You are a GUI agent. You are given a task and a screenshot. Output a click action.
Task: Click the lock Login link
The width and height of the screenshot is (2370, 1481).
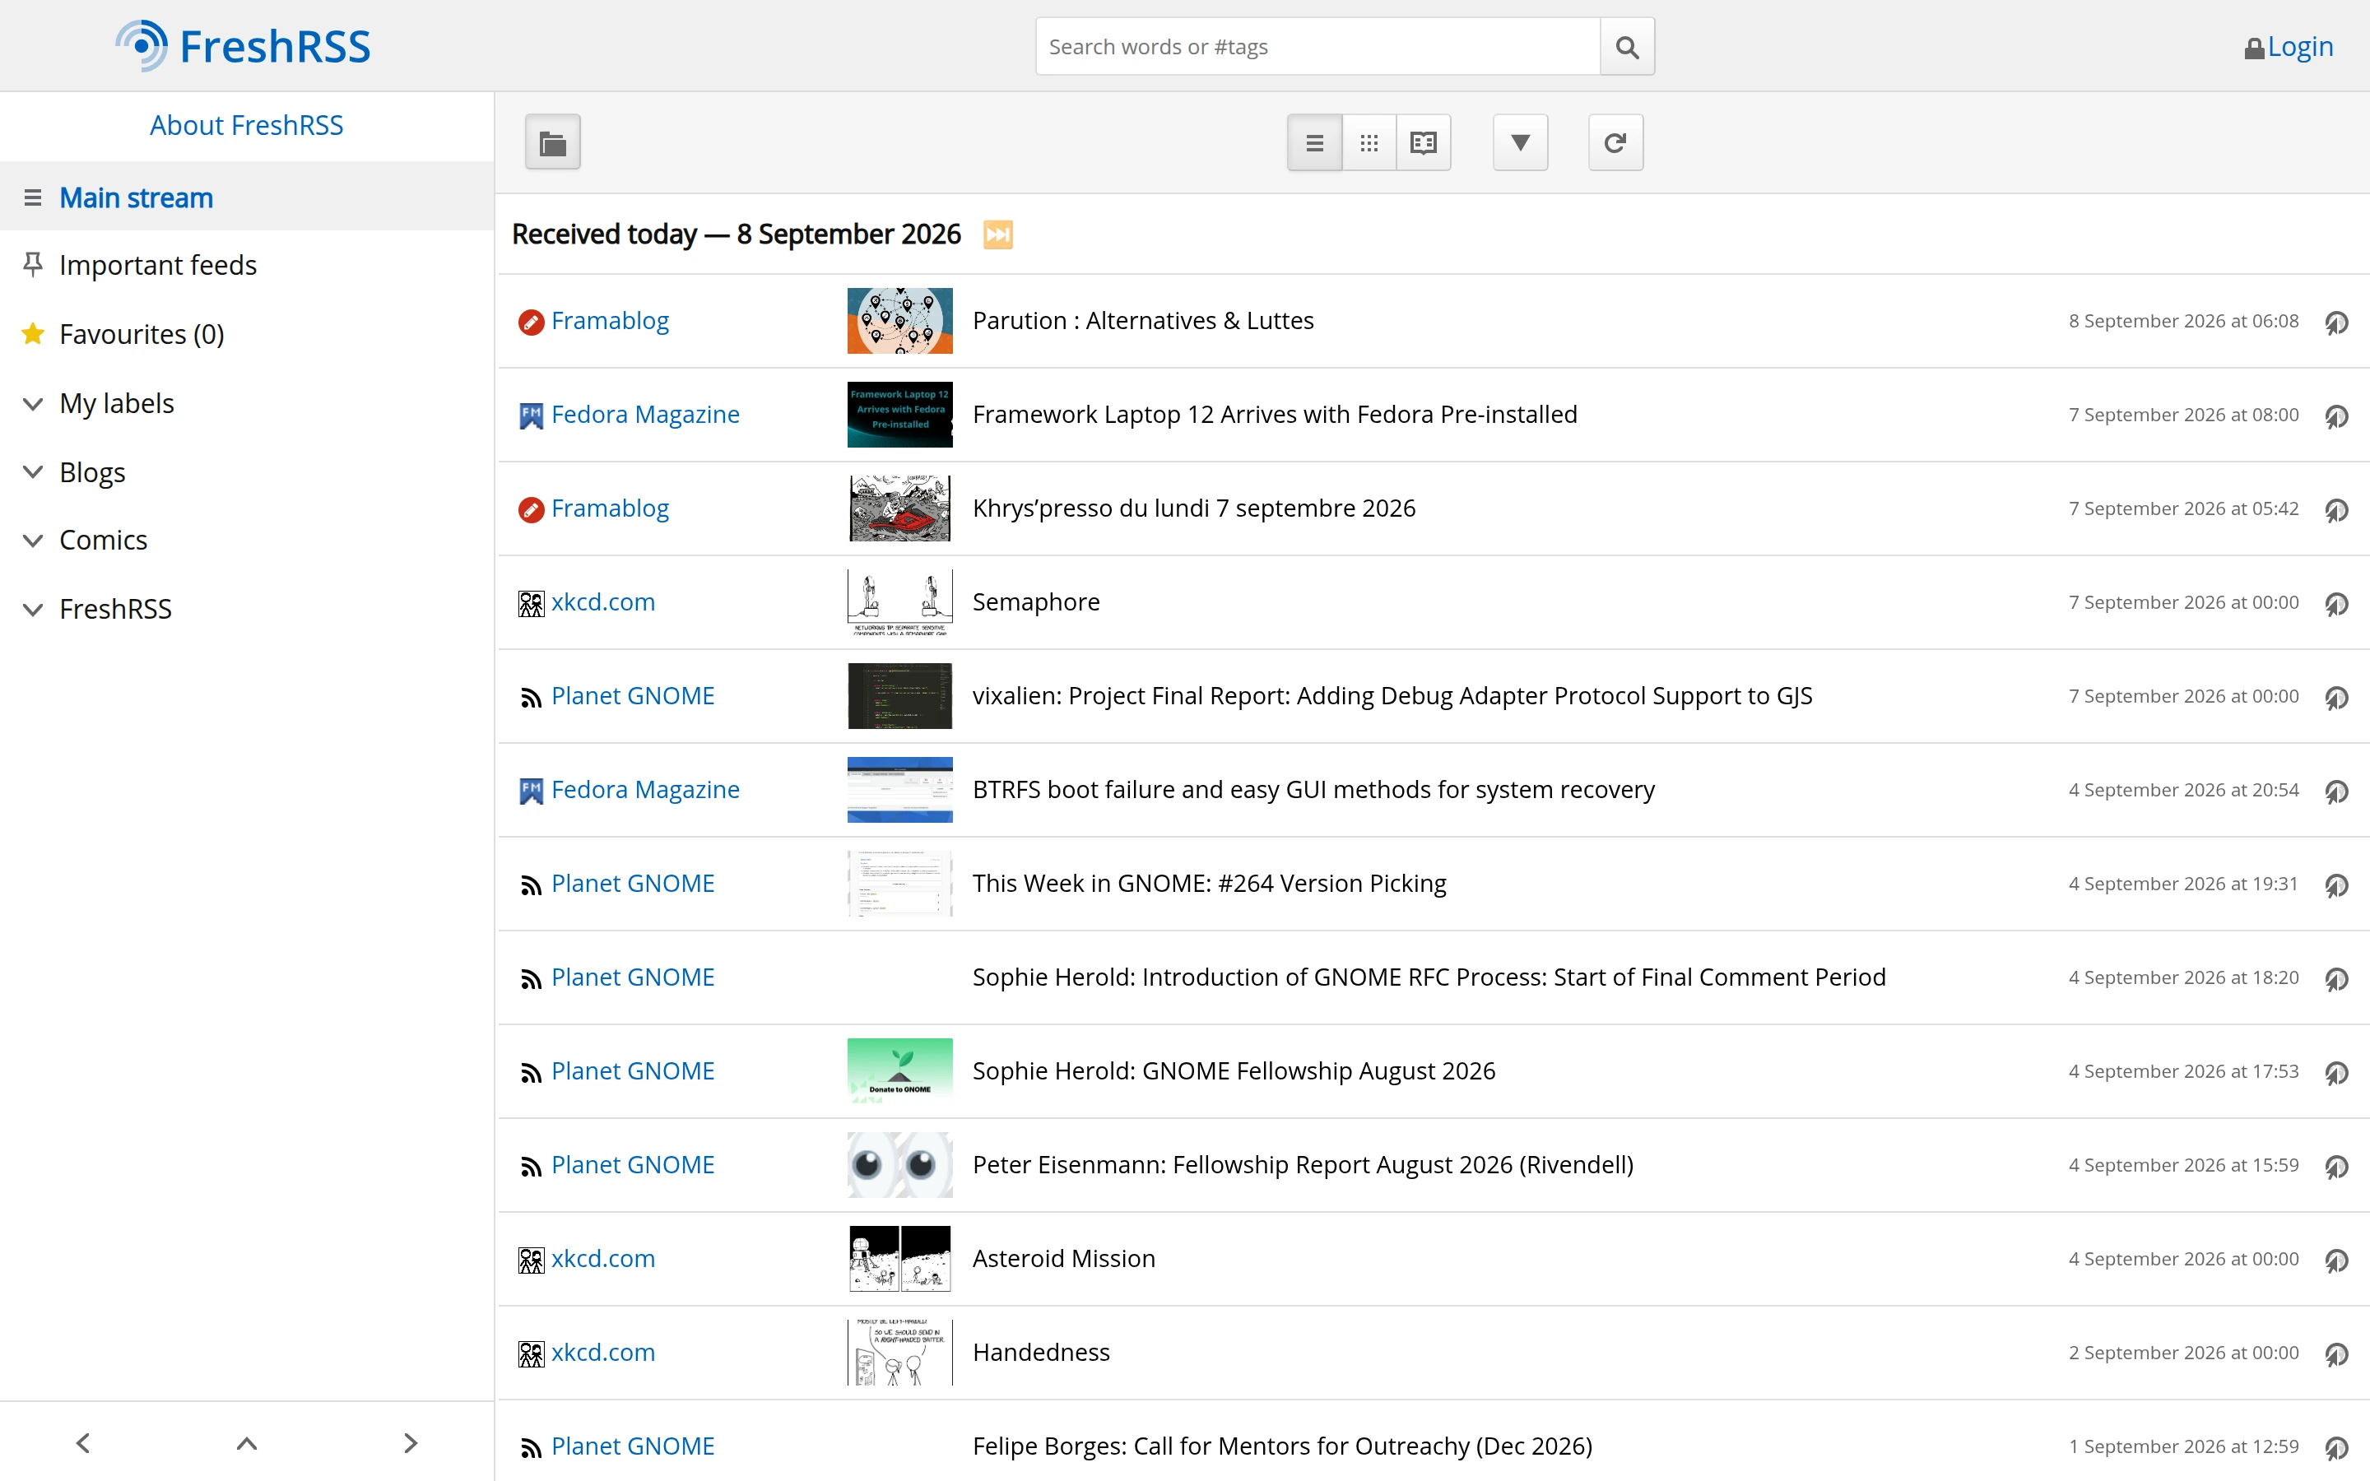[x=2289, y=46]
